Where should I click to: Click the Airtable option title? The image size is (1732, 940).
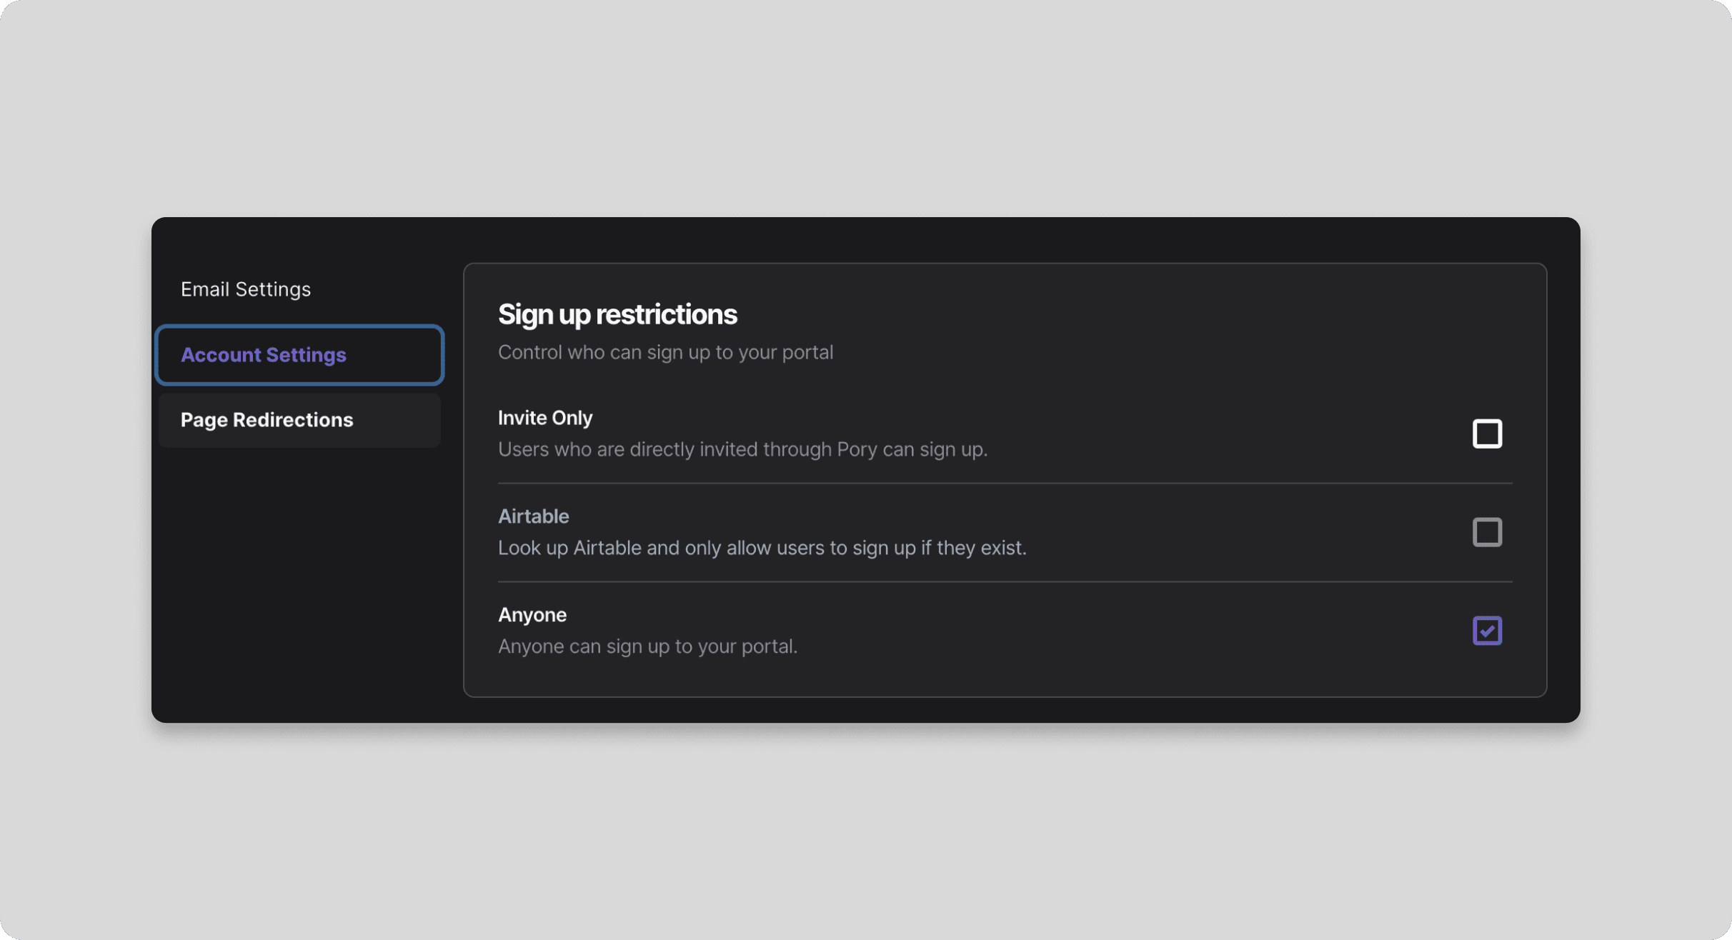533,516
